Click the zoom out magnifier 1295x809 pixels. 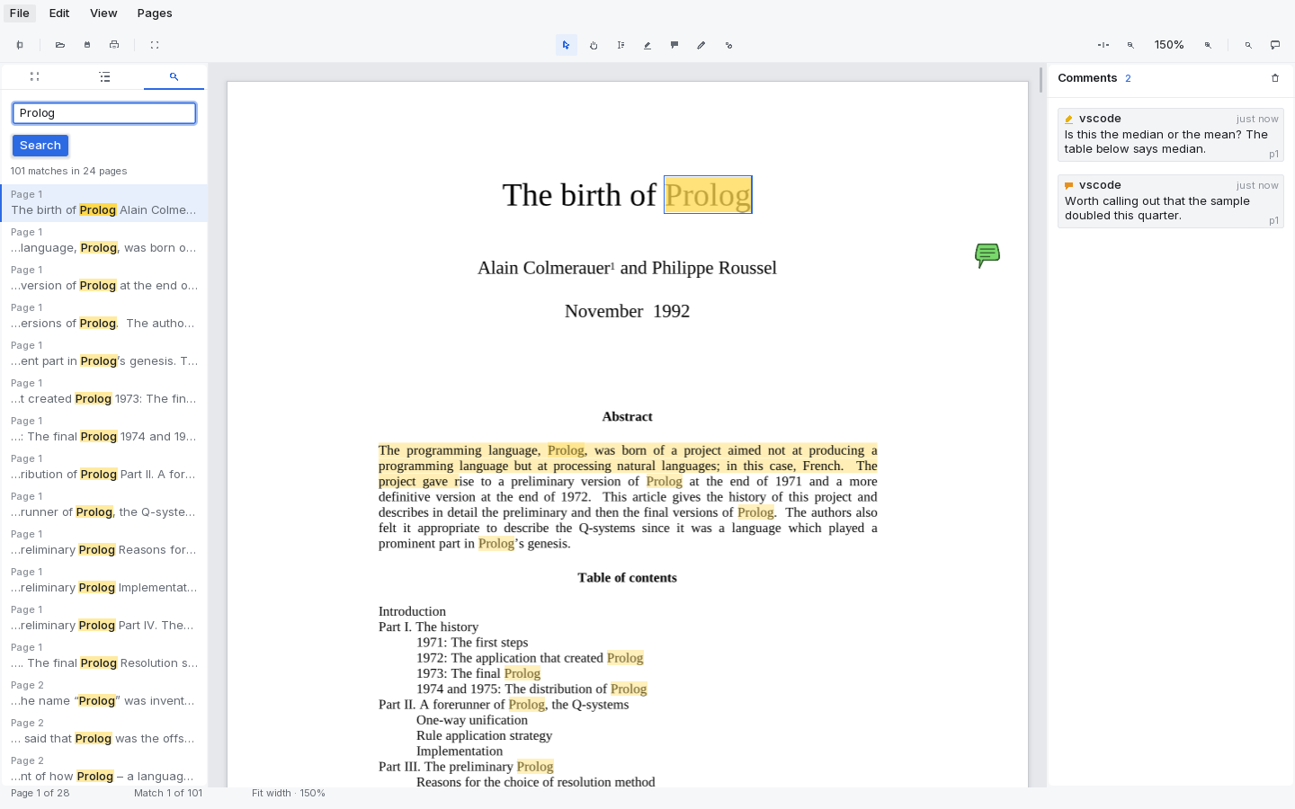(x=1130, y=45)
